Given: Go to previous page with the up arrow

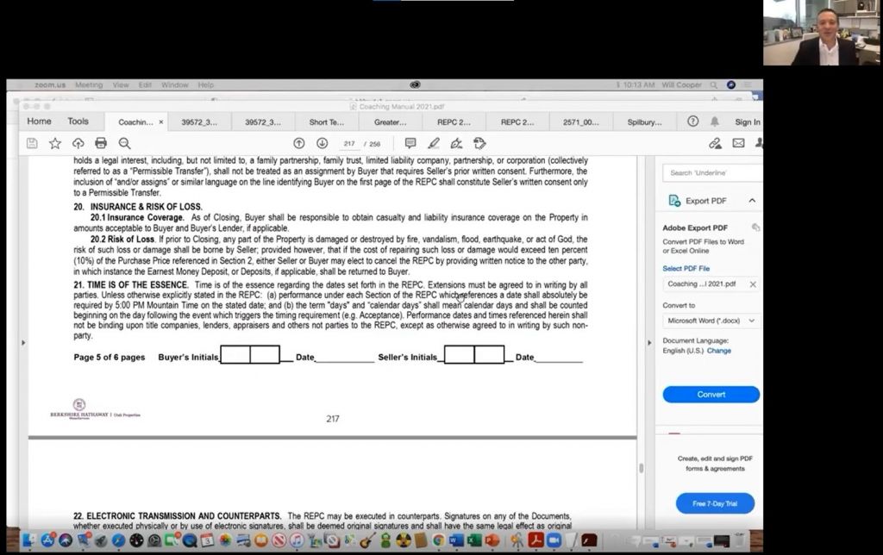Looking at the screenshot, I should [299, 143].
